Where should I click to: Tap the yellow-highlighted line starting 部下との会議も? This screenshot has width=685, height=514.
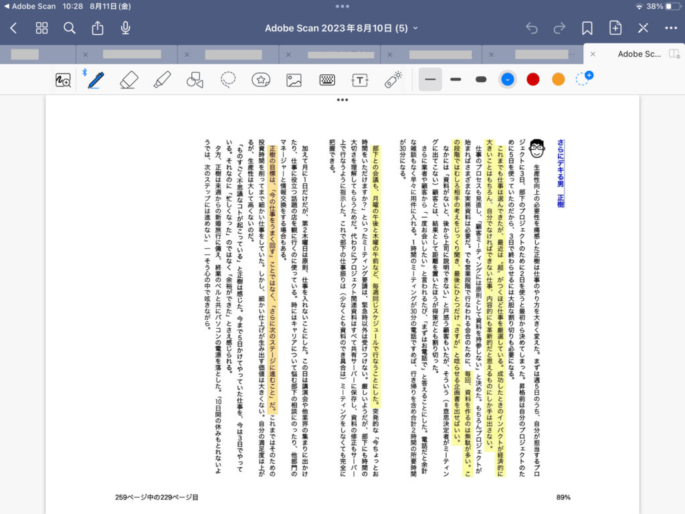click(x=375, y=276)
